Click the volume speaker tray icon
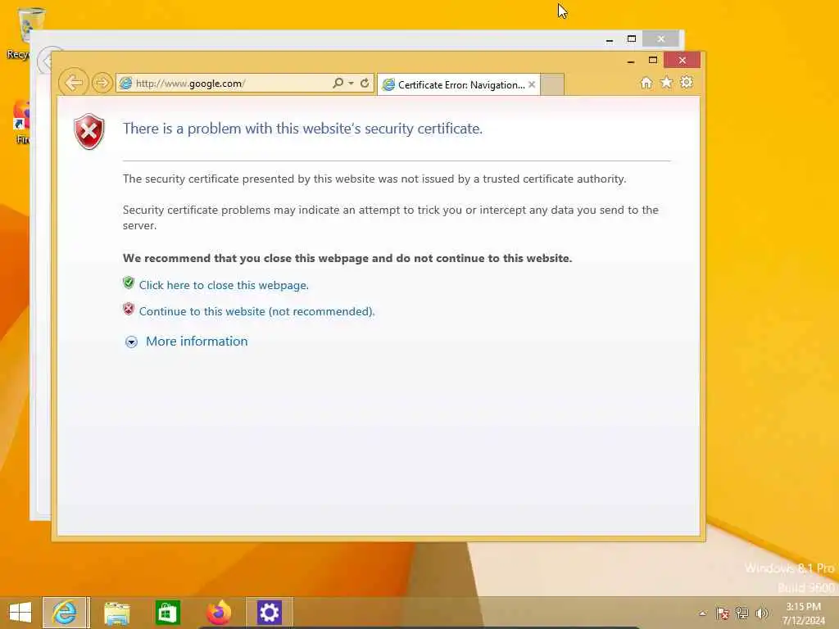The height and width of the screenshot is (629, 839). (761, 613)
